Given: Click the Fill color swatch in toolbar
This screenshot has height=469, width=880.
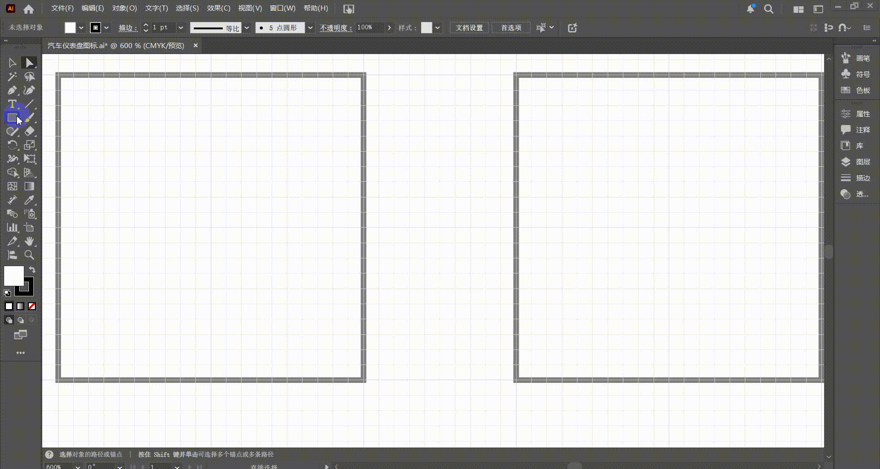Looking at the screenshot, I should point(14,276).
